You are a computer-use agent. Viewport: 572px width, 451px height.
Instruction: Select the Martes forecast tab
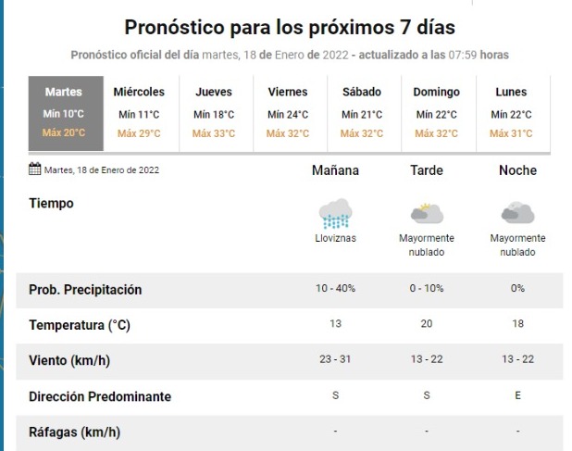click(64, 113)
